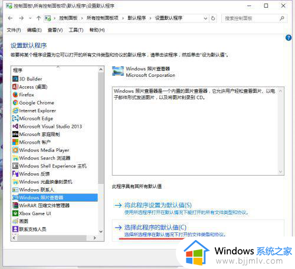The height and width of the screenshot is (269, 295).
Task: Click the program list scroll-down arrow
Action: coord(101,231)
